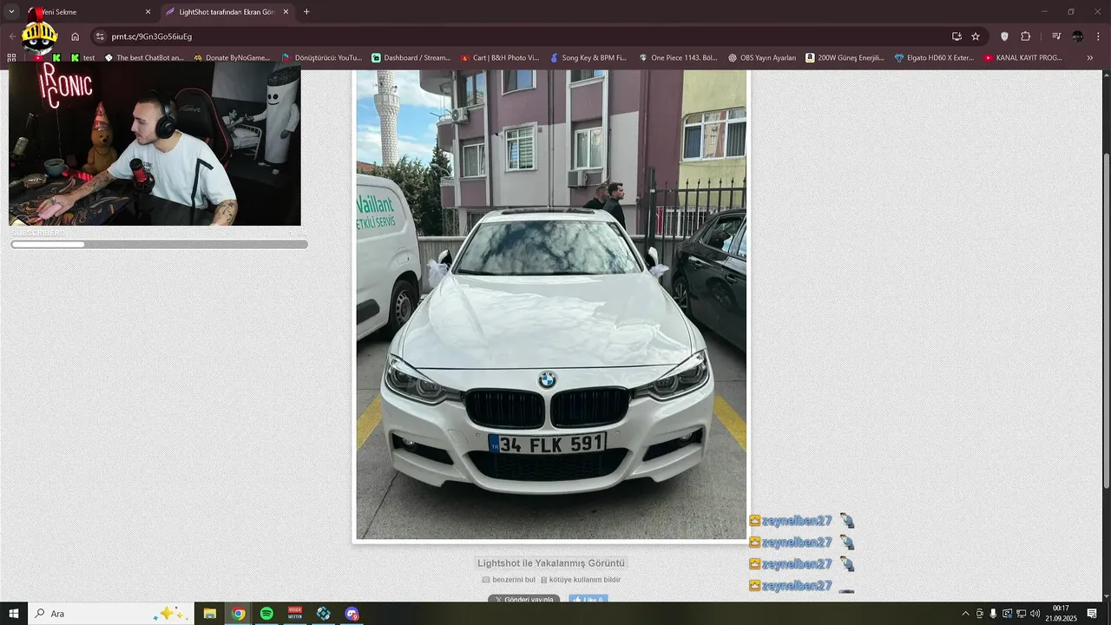Open the 'Song Key & BPM Fi...' bookmark
Viewport: 1111px width, 625px height.
tap(588, 58)
